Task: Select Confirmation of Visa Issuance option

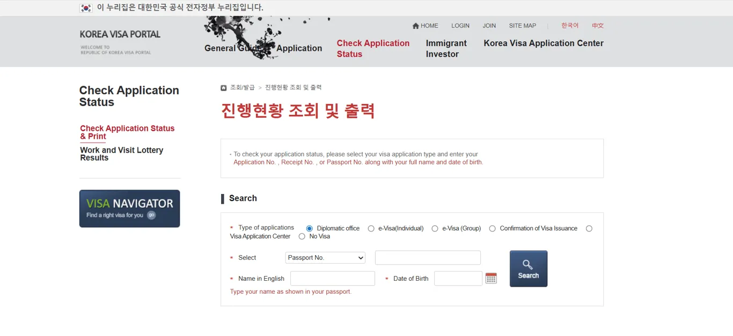Action: point(492,228)
